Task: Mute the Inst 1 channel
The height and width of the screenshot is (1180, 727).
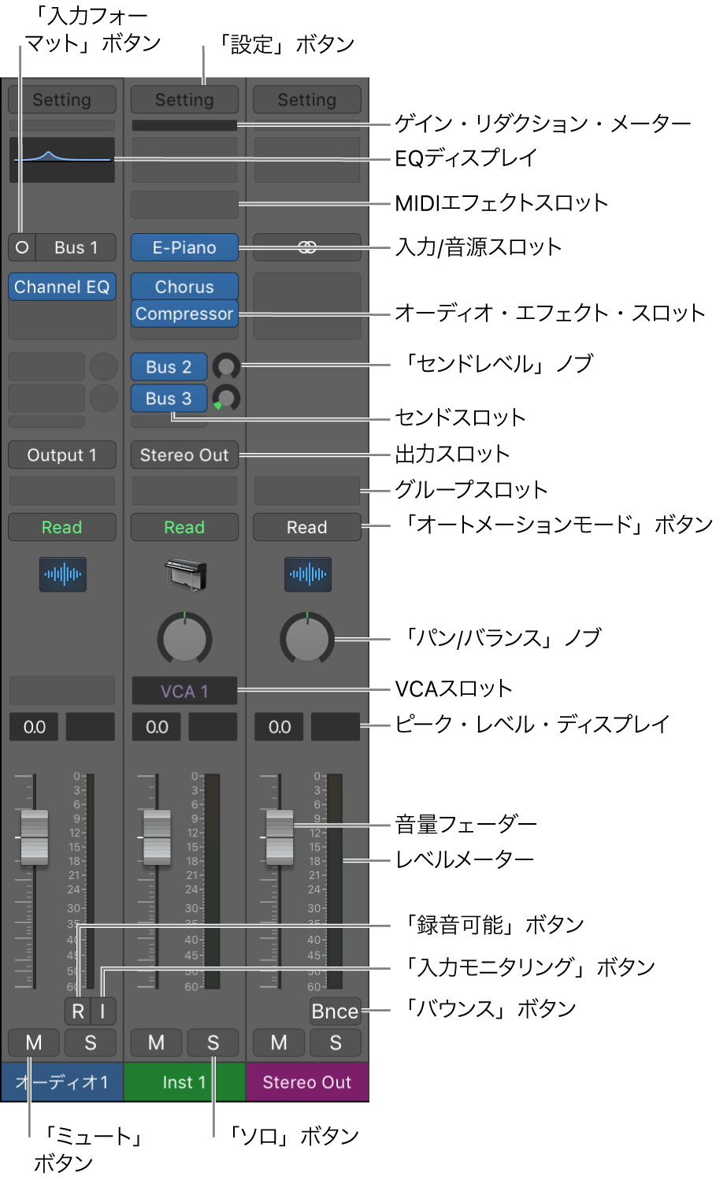Action: 157,1043
